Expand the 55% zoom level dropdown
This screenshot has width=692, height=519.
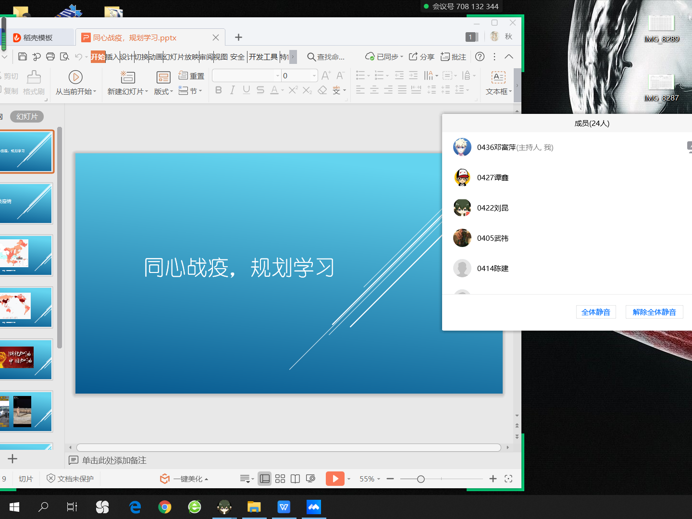pyautogui.click(x=379, y=479)
